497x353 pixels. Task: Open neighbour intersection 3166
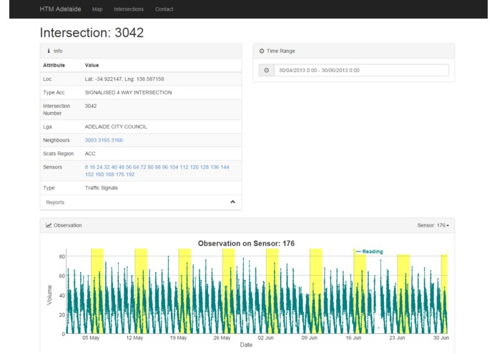[x=117, y=140]
